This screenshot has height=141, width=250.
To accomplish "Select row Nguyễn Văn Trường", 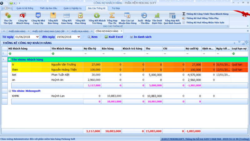I will (x=130, y=65).
